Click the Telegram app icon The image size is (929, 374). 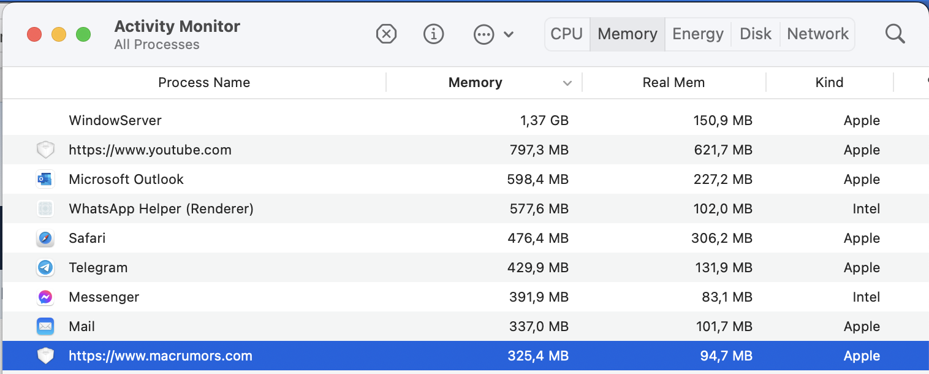pos(45,268)
